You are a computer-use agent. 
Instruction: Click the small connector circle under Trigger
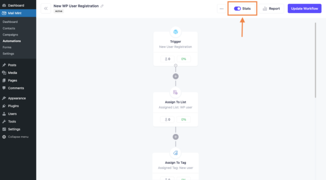tap(176, 65)
